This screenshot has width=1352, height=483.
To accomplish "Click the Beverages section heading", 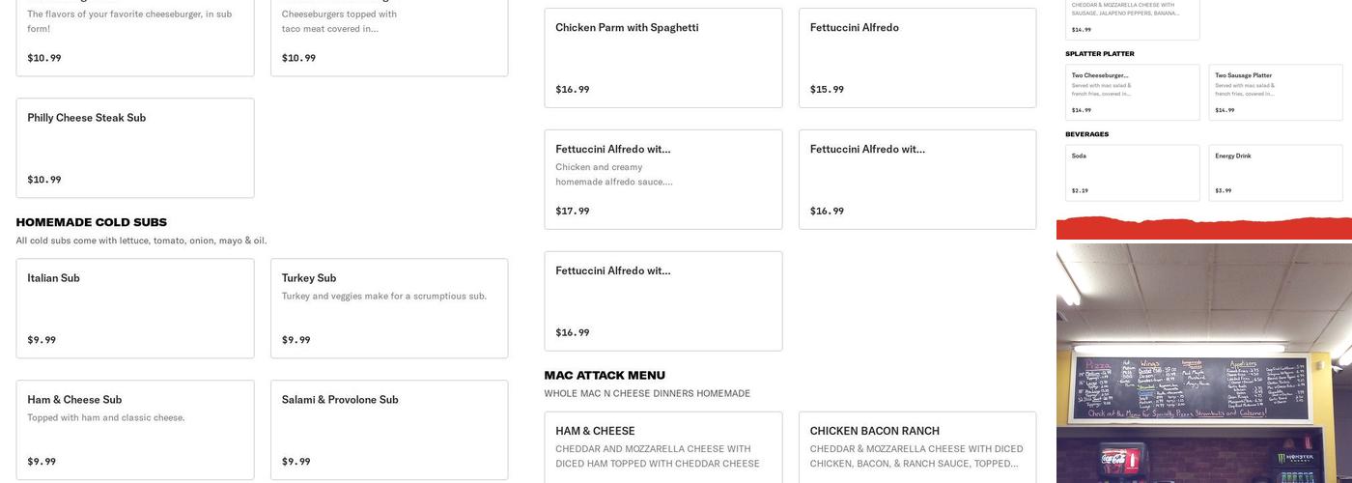I will coord(1087,134).
